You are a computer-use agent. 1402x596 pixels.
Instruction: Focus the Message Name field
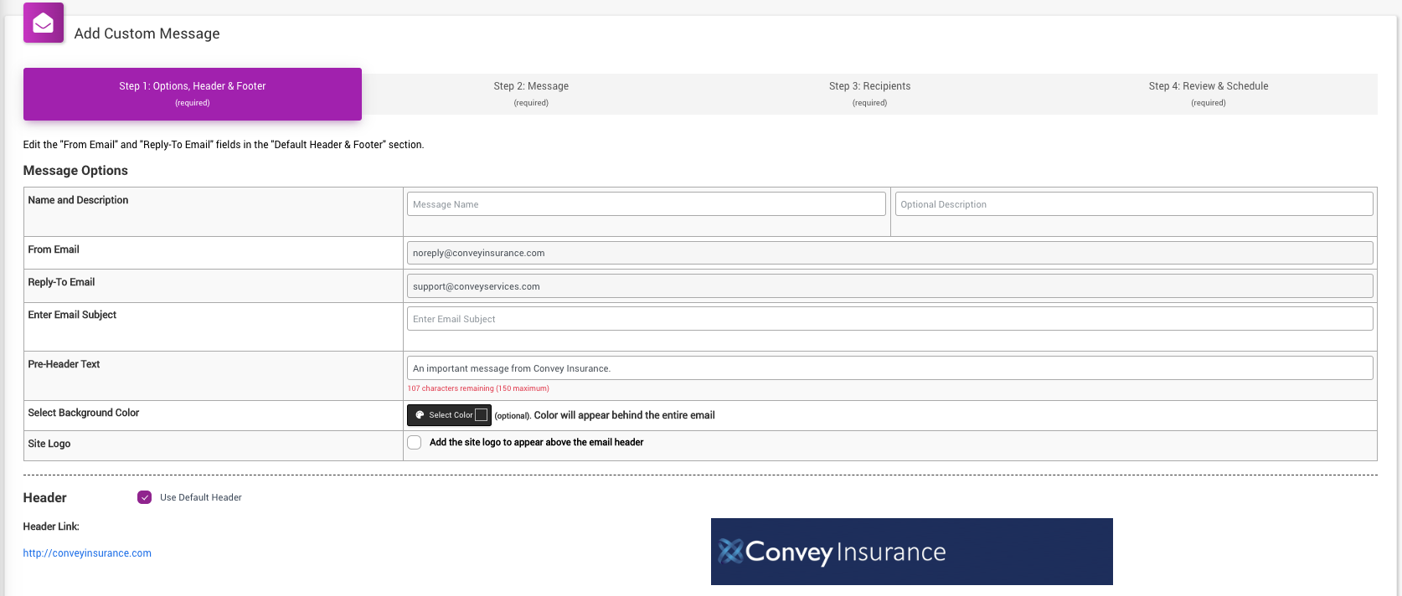pyautogui.click(x=646, y=204)
